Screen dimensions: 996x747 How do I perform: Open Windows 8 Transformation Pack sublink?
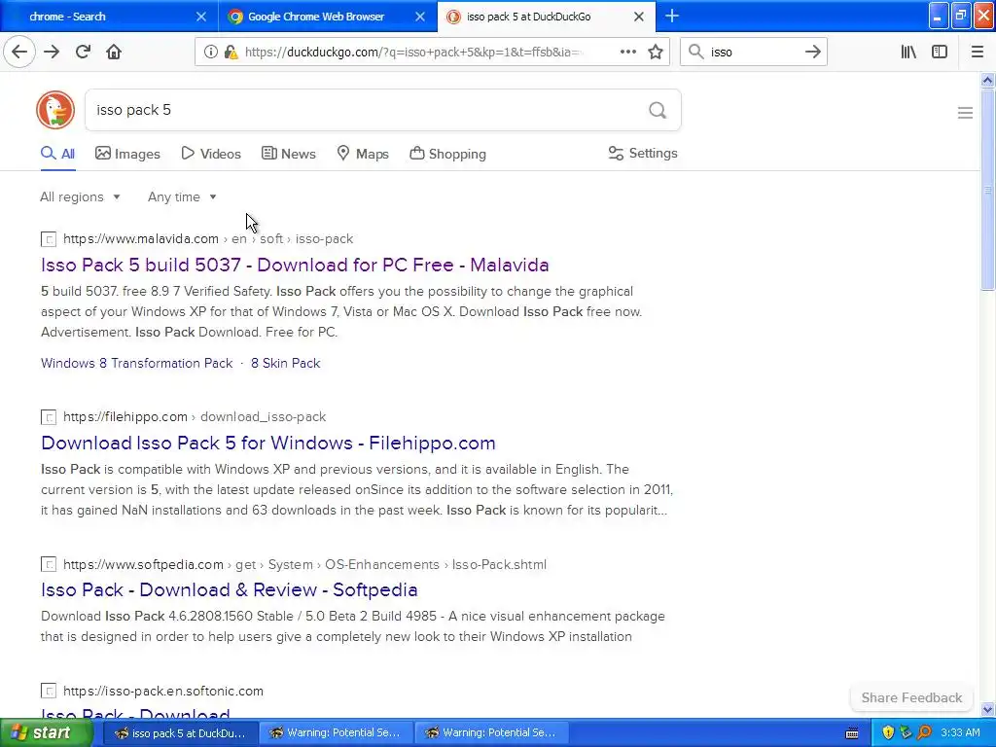point(136,364)
